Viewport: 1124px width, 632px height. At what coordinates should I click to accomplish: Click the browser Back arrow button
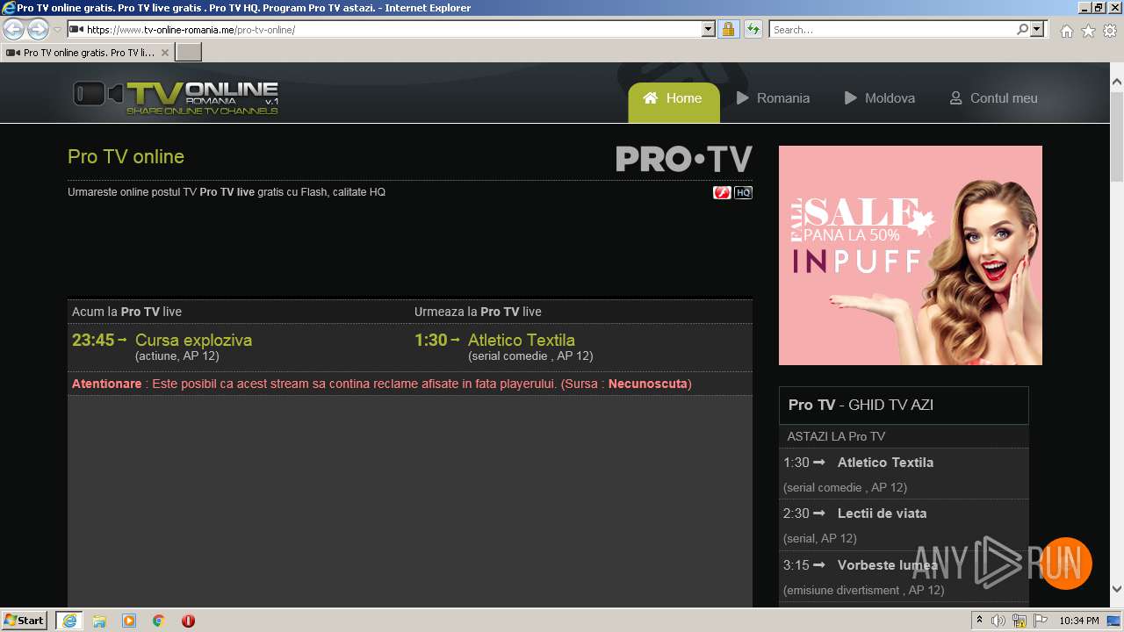pyautogui.click(x=14, y=30)
